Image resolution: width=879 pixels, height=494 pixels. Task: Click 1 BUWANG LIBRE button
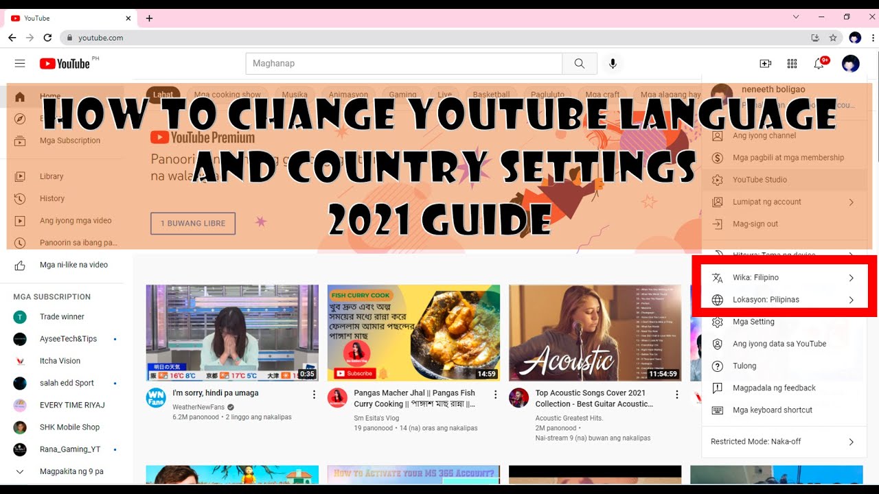(193, 224)
